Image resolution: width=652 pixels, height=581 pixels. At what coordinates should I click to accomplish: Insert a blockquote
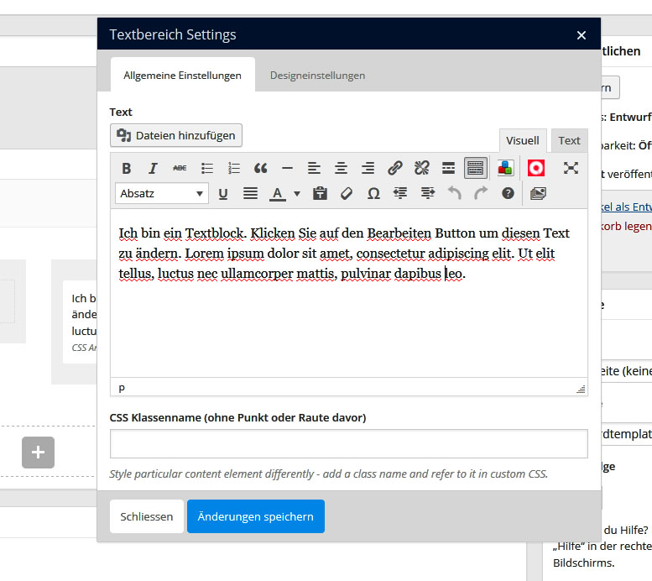click(261, 168)
